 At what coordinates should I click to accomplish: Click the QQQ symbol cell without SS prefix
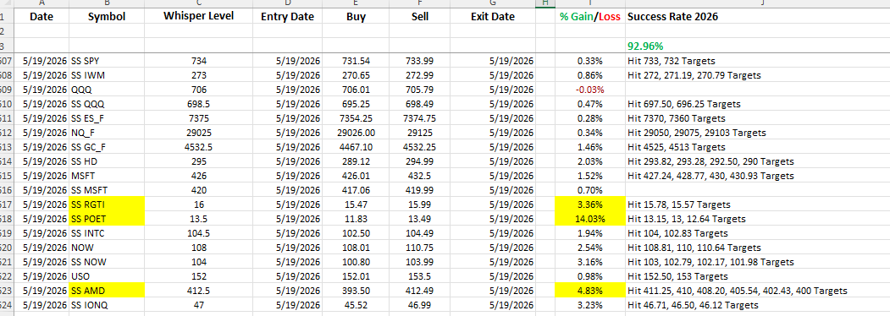coord(107,90)
